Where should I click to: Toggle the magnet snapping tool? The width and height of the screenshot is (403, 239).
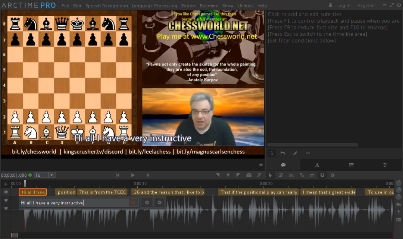[x=322, y=175]
